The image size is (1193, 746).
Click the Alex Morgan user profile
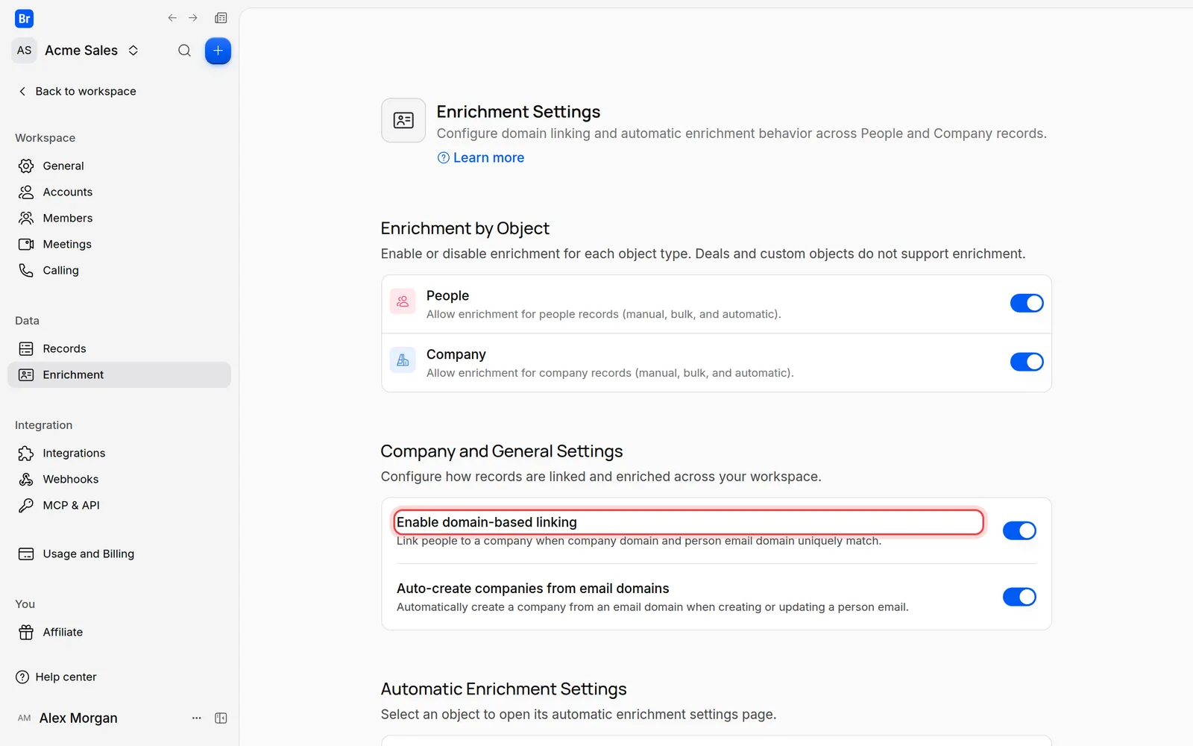click(67, 718)
